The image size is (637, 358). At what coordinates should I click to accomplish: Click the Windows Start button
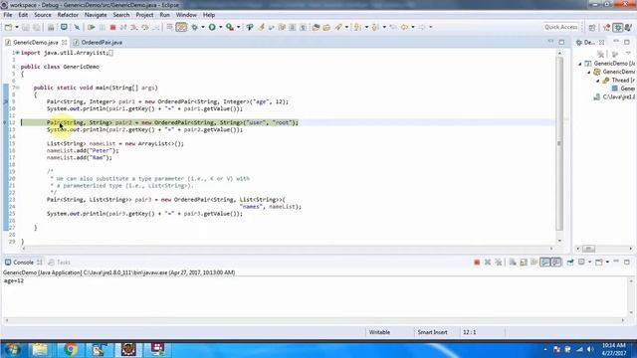(13, 349)
